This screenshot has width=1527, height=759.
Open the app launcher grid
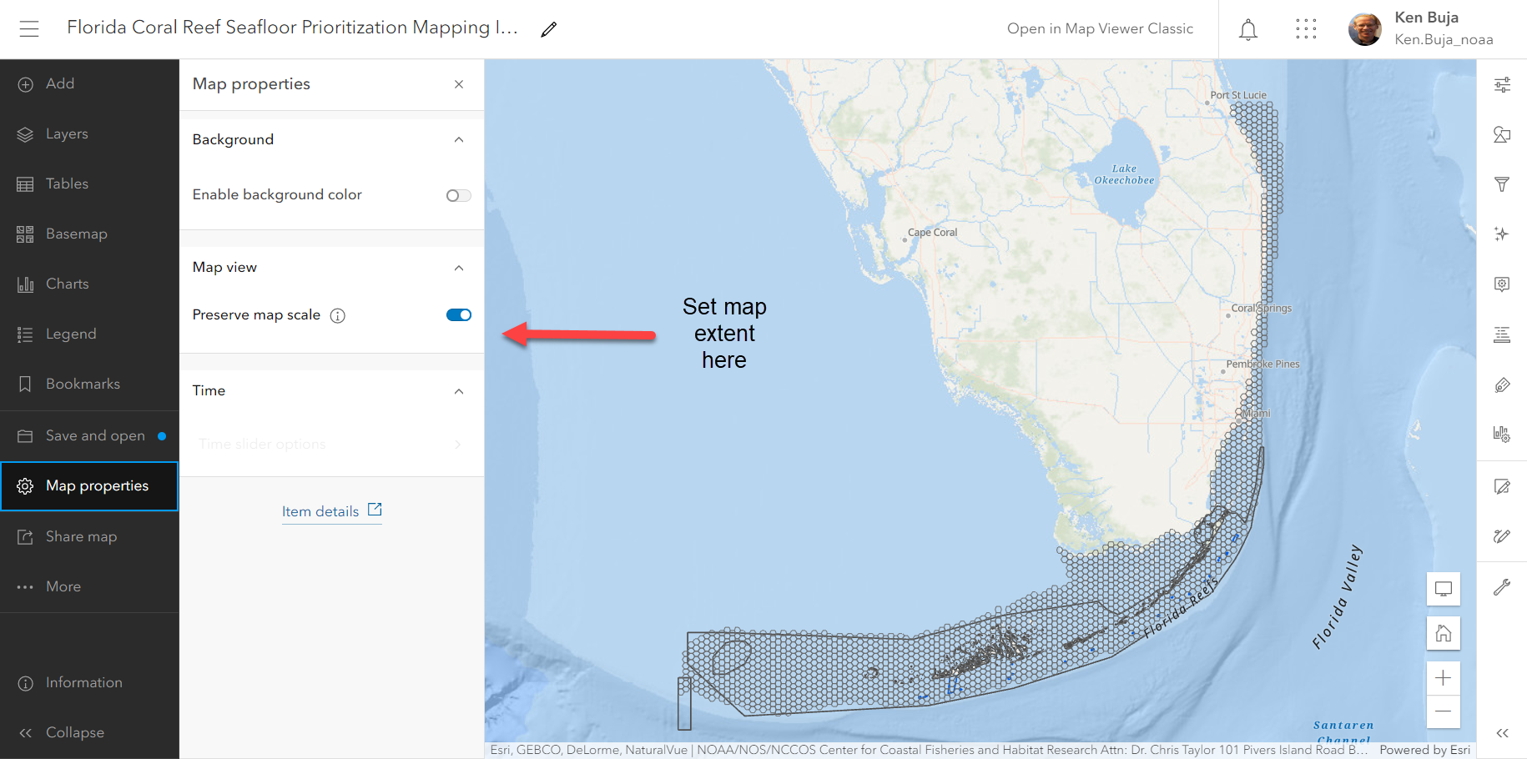click(1306, 30)
